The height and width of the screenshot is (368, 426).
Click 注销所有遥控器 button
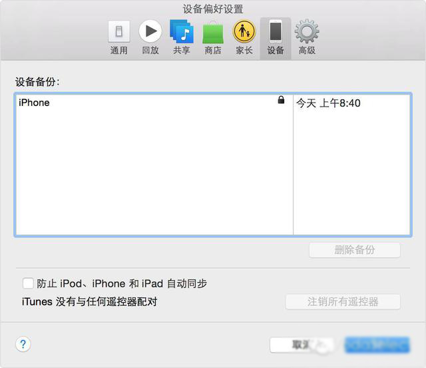pos(343,301)
